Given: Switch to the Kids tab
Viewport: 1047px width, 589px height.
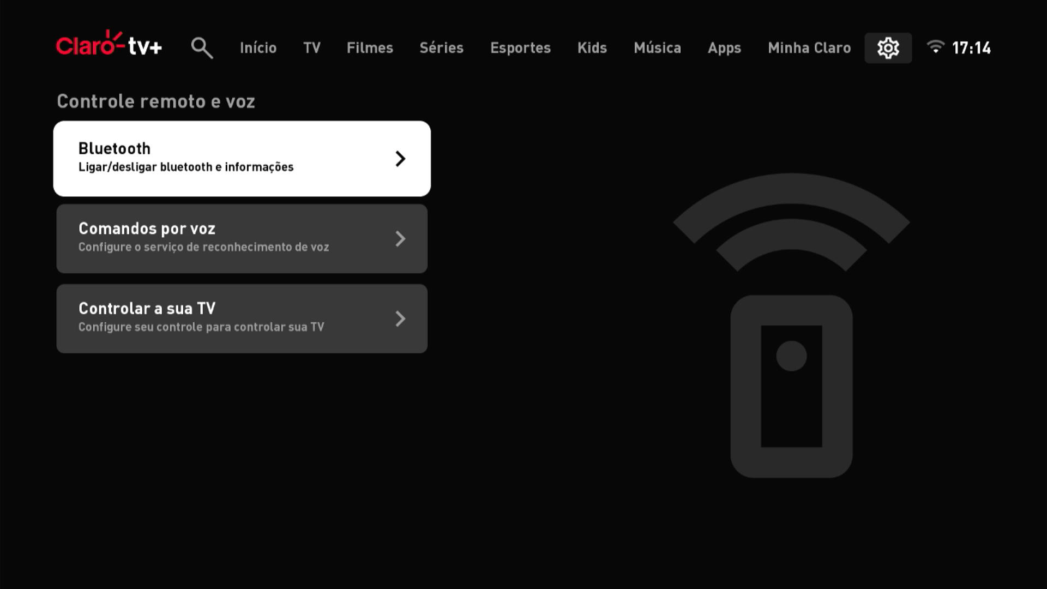Looking at the screenshot, I should (592, 48).
